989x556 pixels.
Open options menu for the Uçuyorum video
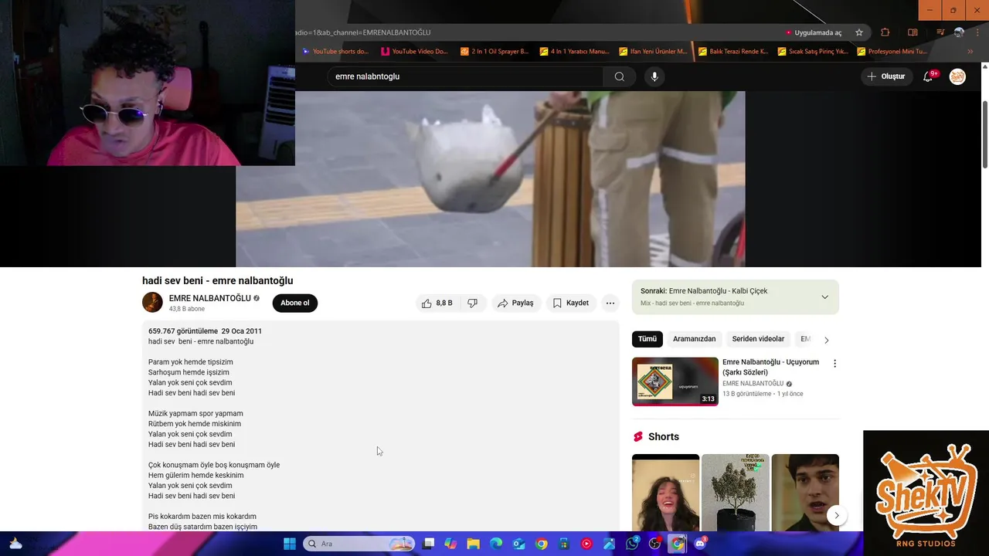(834, 363)
